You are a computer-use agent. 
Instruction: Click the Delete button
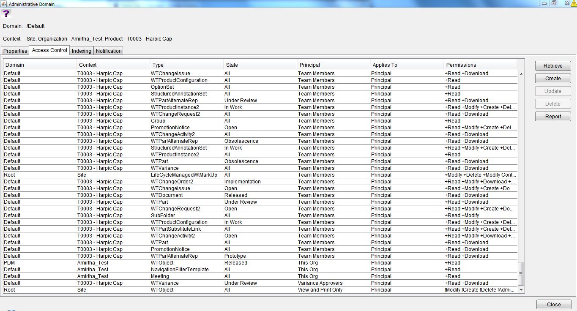click(553, 104)
